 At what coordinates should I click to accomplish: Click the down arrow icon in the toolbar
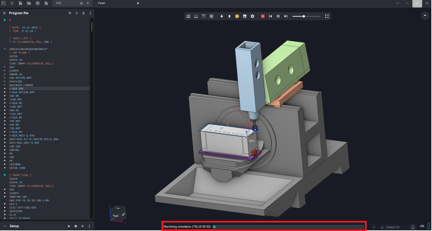[x=222, y=16]
